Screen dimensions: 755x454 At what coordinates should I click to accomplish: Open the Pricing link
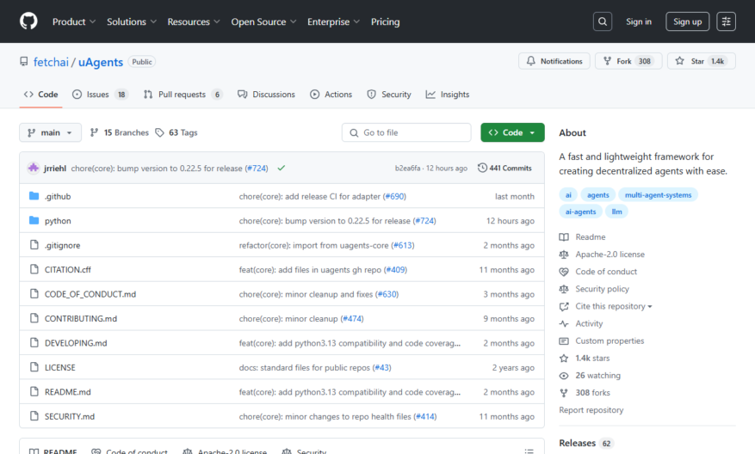pos(385,21)
